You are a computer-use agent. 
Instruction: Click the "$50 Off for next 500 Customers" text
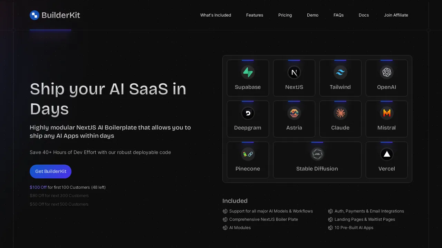pos(59,204)
